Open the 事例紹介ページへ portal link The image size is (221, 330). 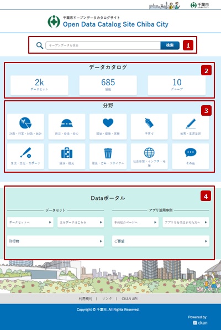[135, 222]
